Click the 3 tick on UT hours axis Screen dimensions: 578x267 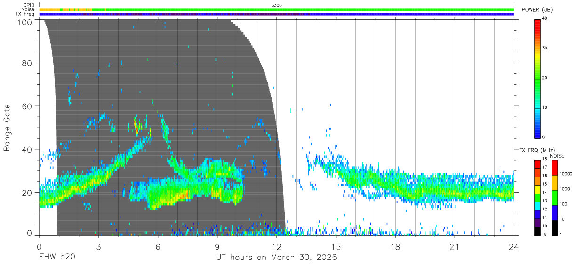point(99,247)
